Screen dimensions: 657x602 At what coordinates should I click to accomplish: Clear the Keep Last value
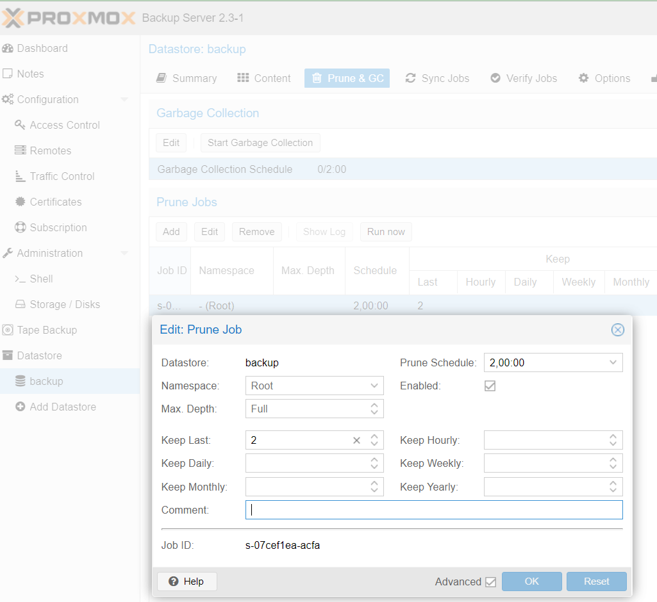(356, 440)
